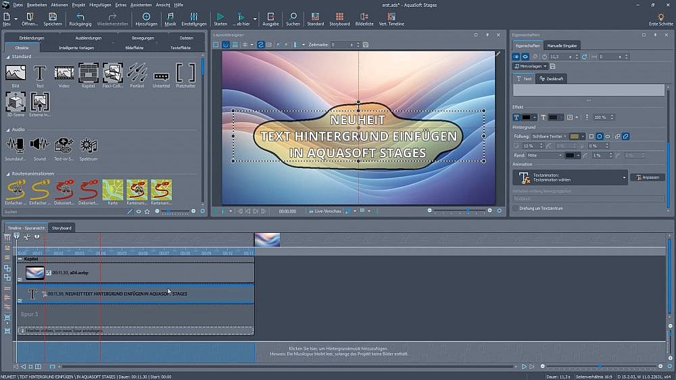Click the a04.webp clip thumbnail in the timeline
The width and height of the screenshot is (676, 380).
pyautogui.click(x=34, y=273)
